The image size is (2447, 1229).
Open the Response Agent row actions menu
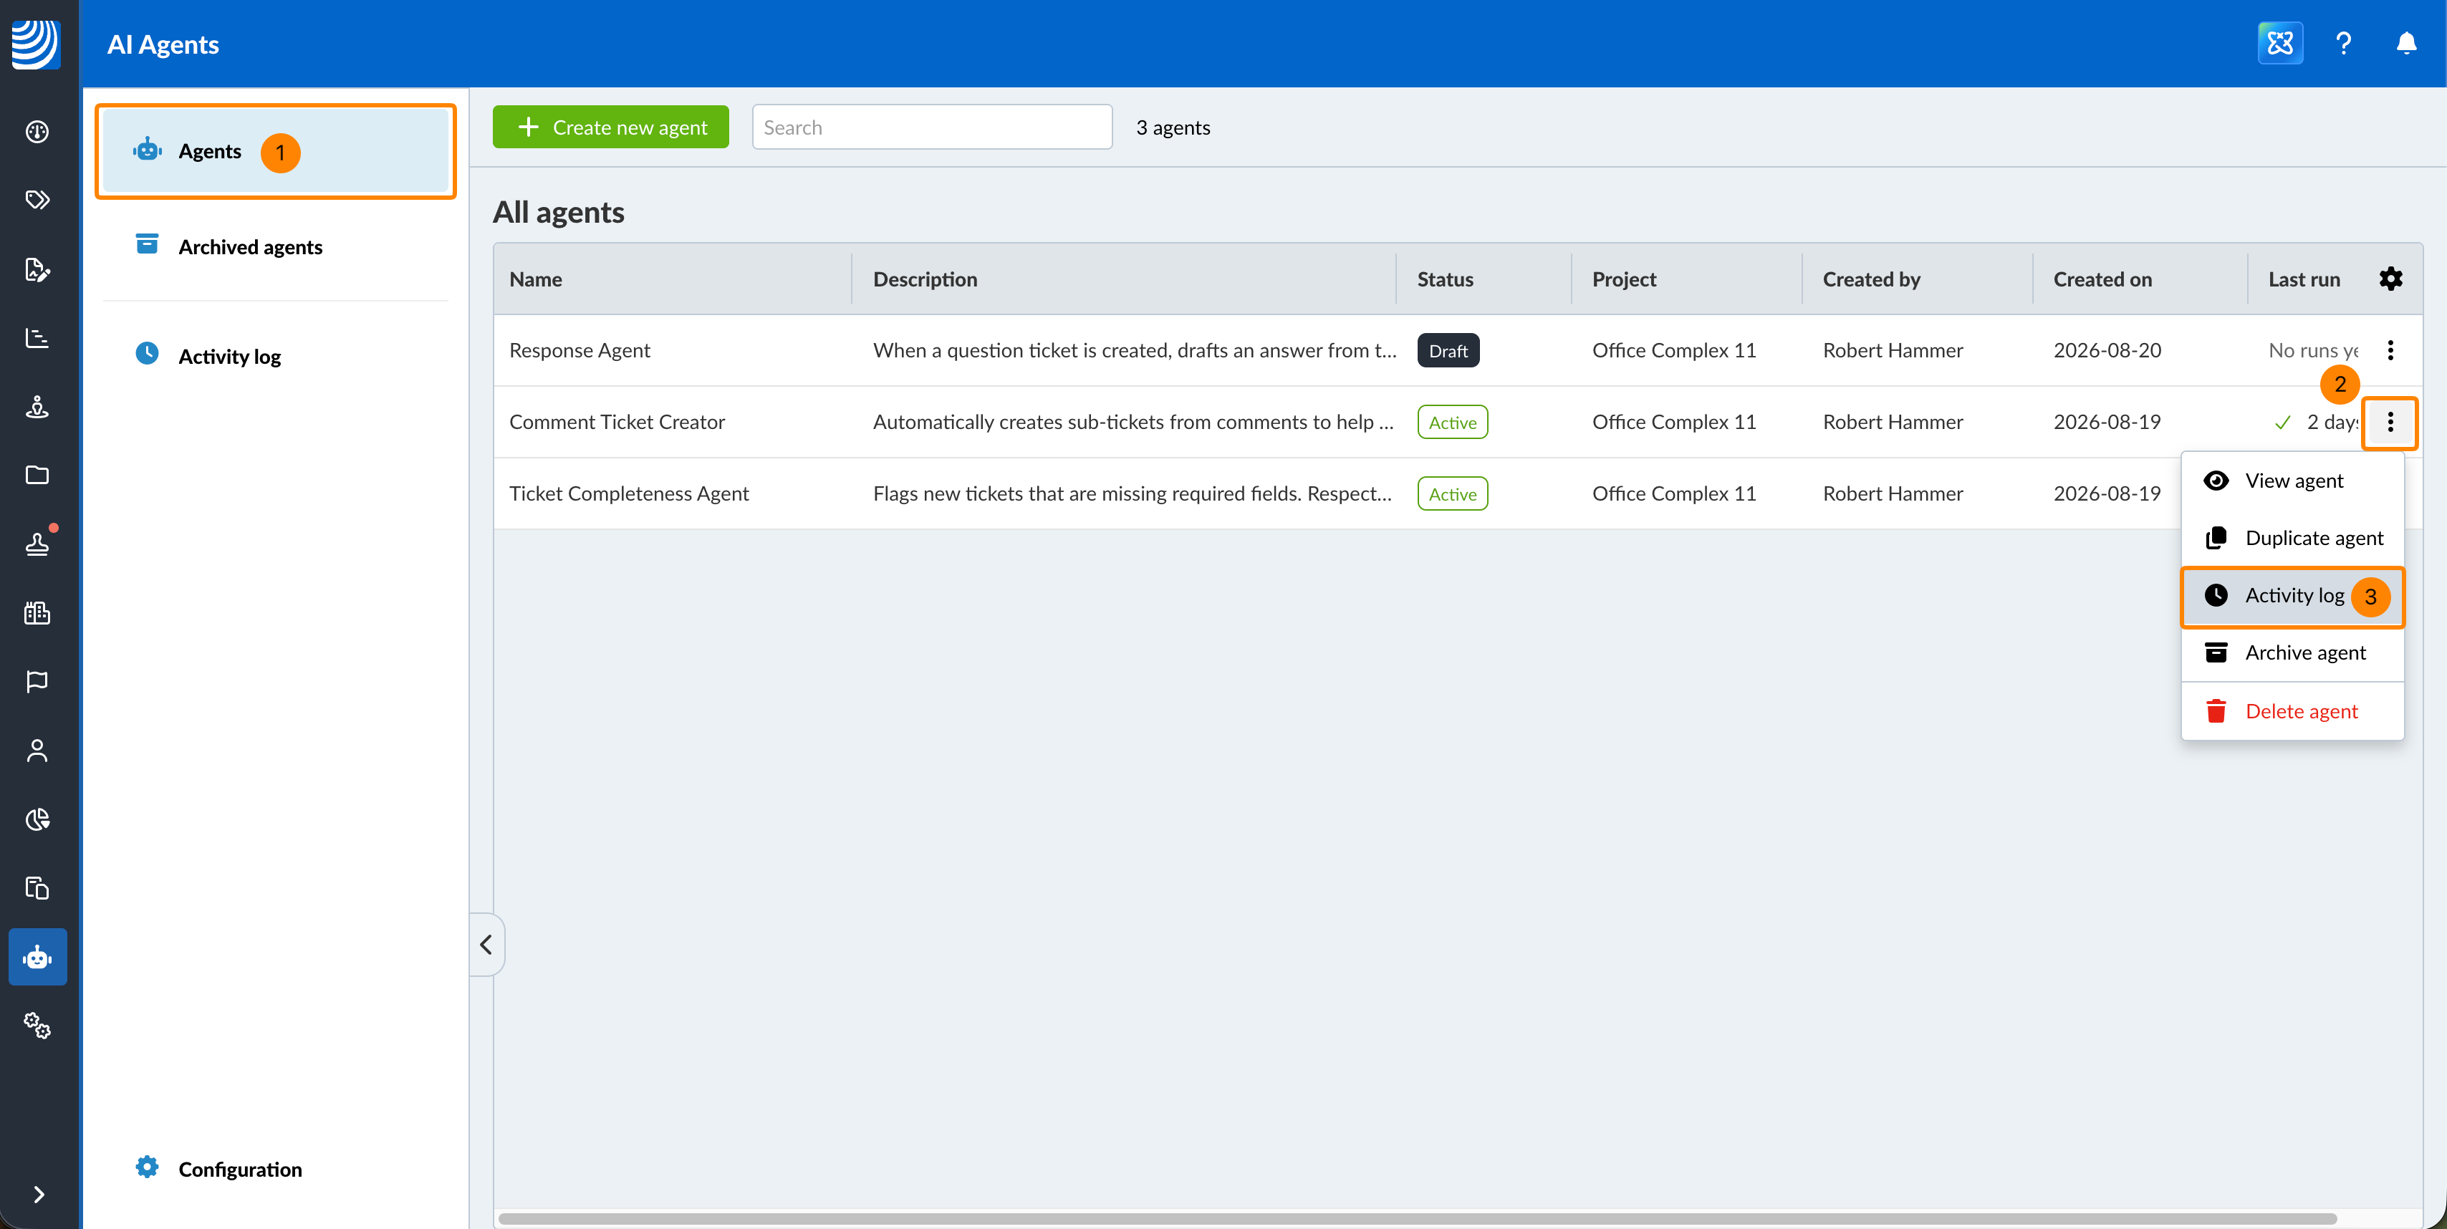[2391, 350]
